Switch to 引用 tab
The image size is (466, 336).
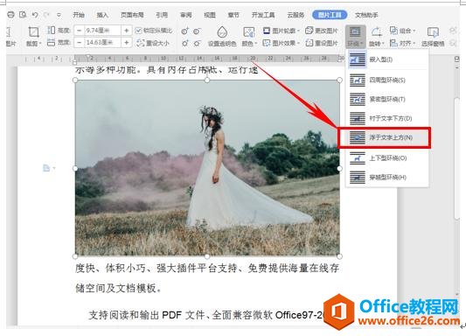coord(162,15)
